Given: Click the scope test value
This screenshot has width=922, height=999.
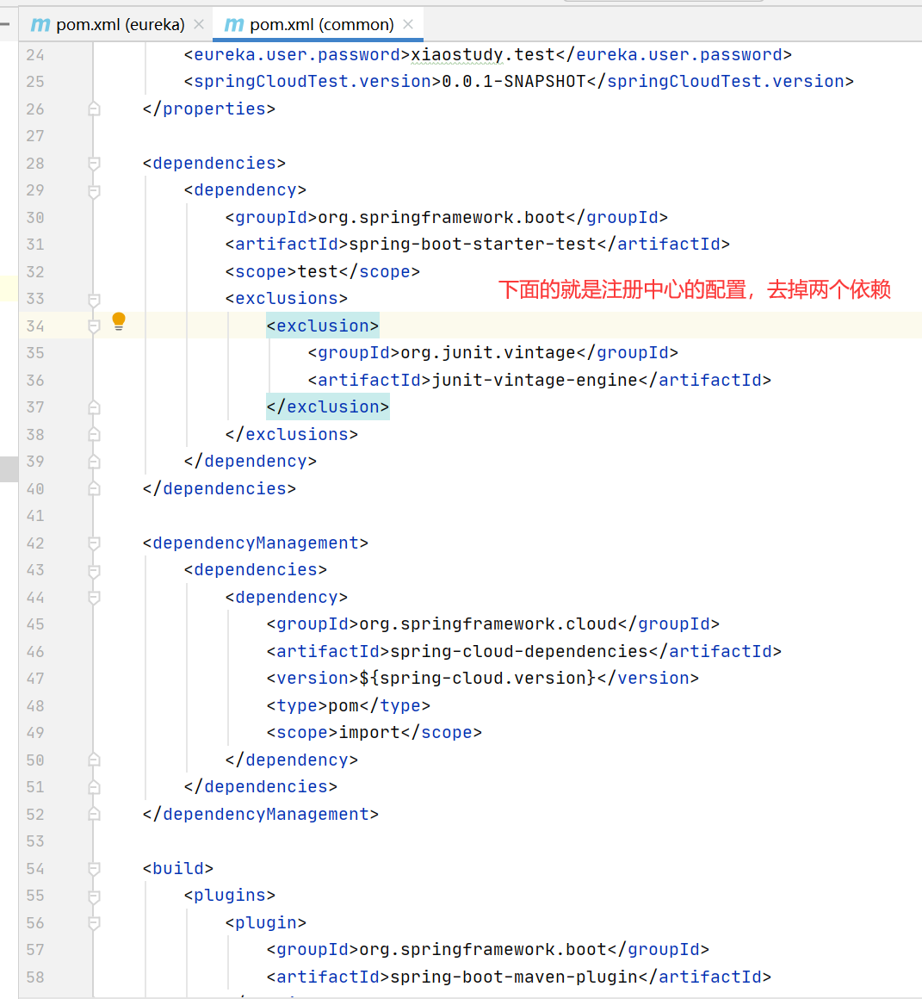Looking at the screenshot, I should tap(318, 272).
